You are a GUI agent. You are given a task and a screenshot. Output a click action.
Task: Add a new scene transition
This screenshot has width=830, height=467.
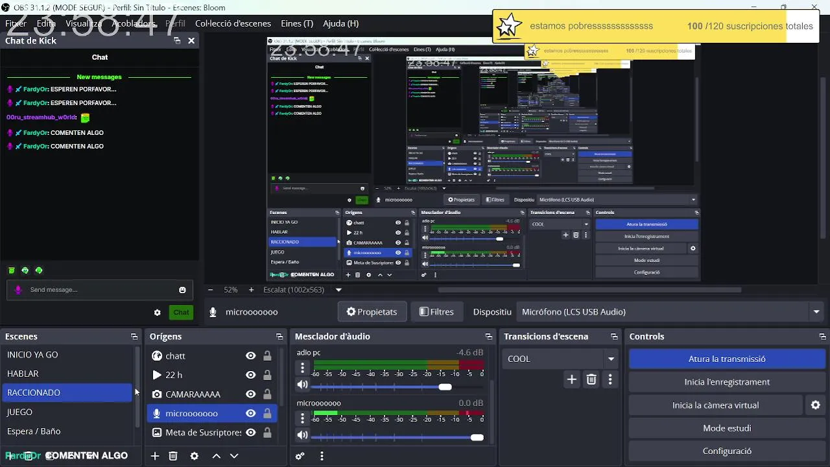(571, 379)
